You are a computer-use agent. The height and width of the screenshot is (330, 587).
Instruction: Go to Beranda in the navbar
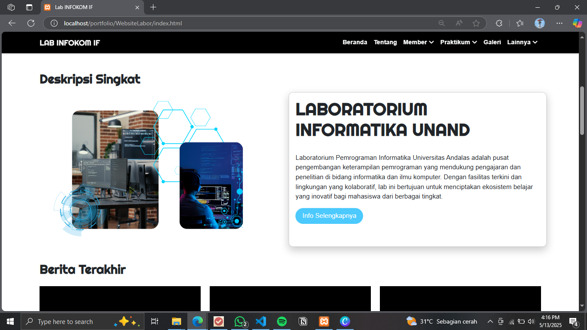click(x=355, y=42)
